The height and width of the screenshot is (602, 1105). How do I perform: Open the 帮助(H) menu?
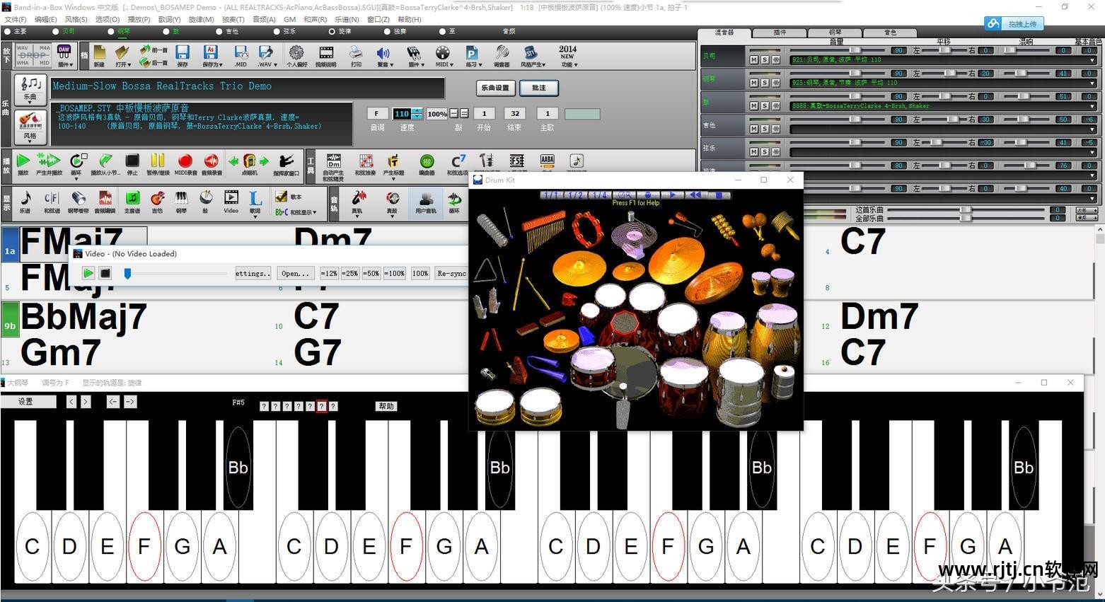pyautogui.click(x=409, y=20)
